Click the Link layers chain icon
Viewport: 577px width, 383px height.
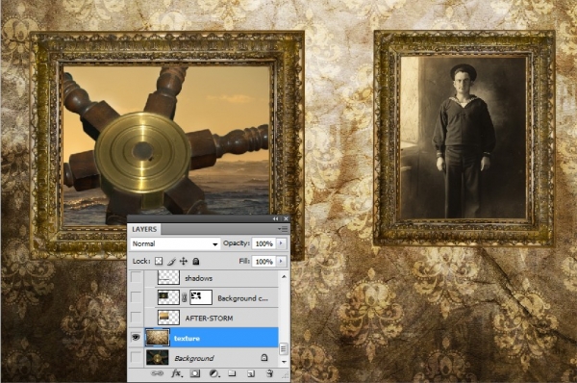click(158, 373)
